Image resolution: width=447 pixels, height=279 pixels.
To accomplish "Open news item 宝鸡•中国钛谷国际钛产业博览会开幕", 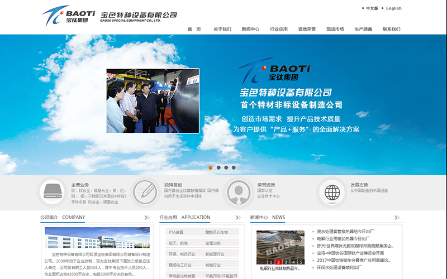I will [x=350, y=253].
